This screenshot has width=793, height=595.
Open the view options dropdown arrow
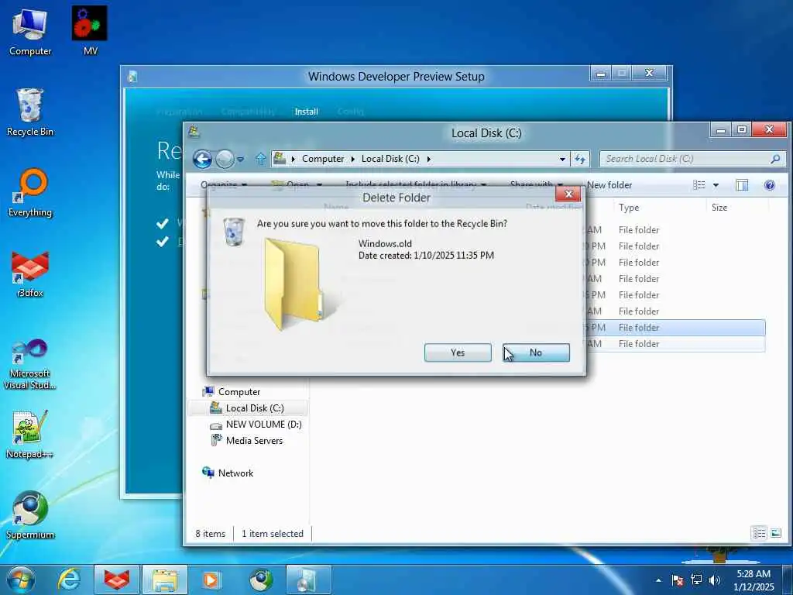(x=716, y=185)
